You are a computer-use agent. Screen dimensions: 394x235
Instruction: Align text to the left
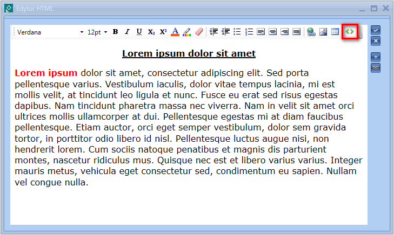pos(261,32)
